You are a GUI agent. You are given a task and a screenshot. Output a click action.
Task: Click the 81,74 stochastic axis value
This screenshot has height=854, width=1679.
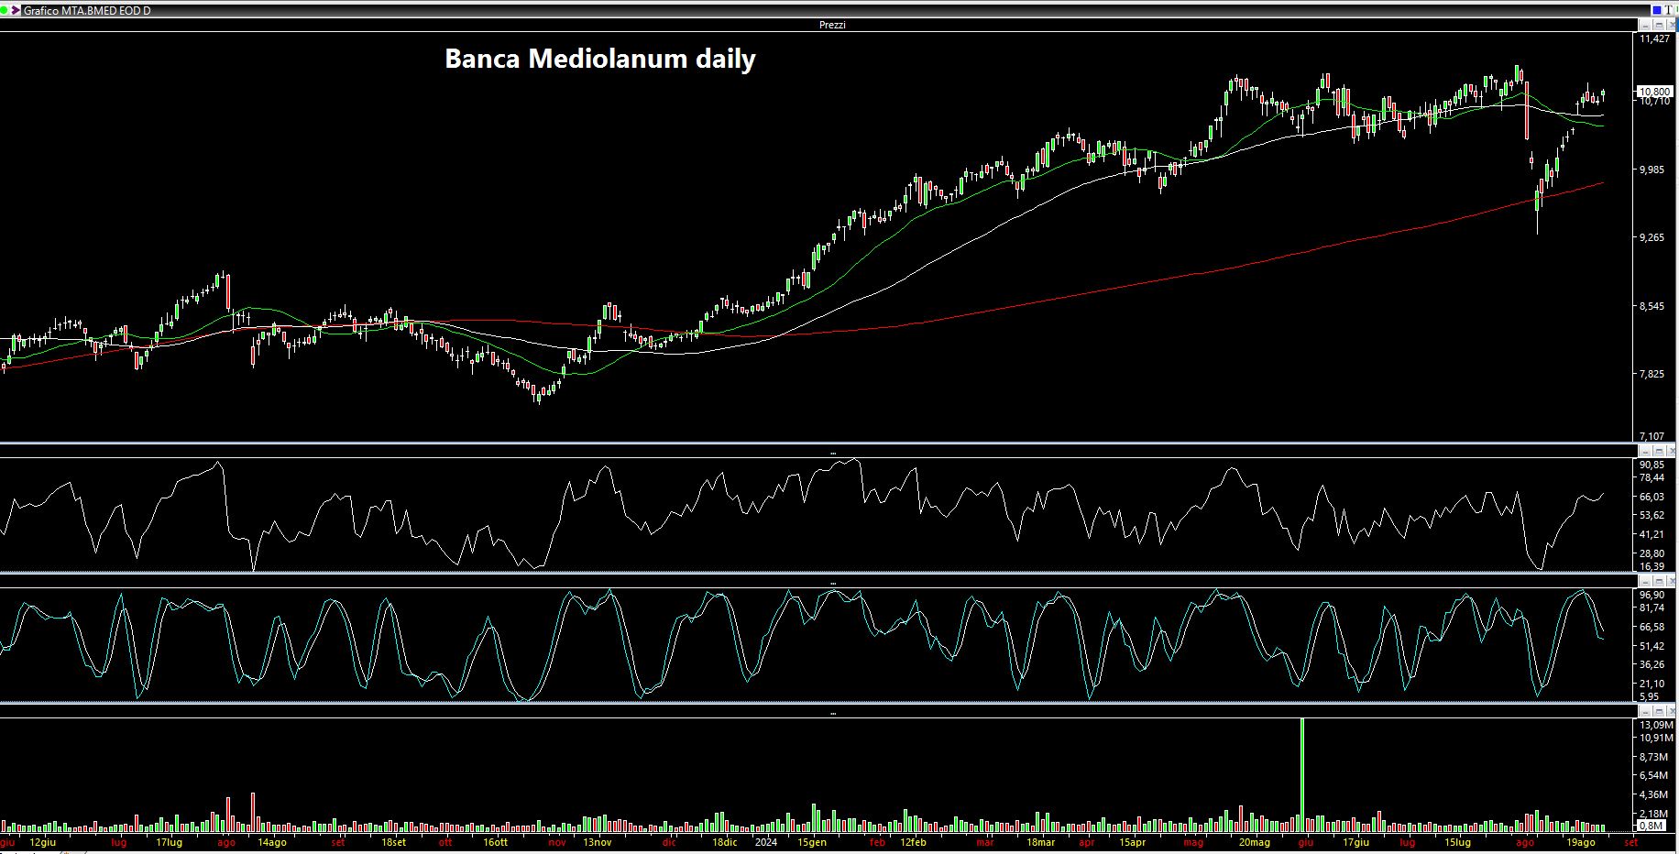pyautogui.click(x=1652, y=608)
